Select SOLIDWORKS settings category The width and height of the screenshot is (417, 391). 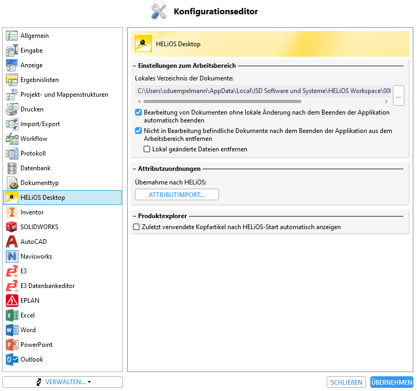[x=62, y=227]
